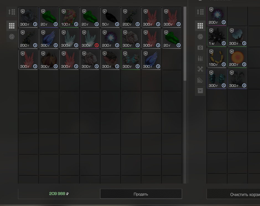Select the brown bulb-shaped artifact

(x=49, y=59)
